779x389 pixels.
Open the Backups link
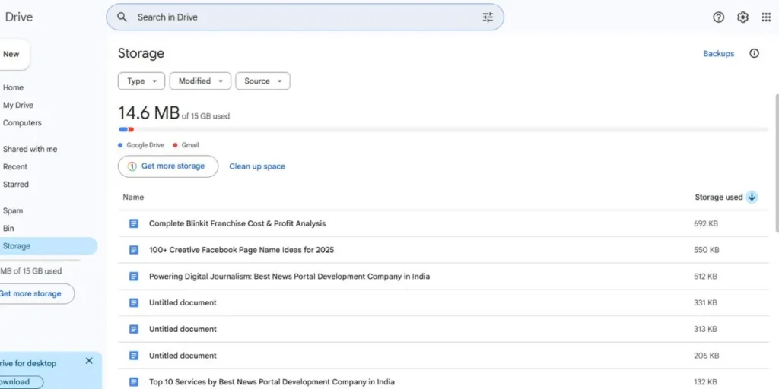pyautogui.click(x=718, y=54)
